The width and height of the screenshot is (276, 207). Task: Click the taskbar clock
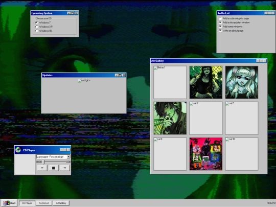271,203
